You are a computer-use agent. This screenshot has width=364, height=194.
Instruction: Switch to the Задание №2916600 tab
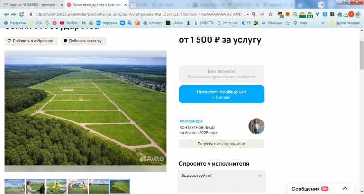32,5
